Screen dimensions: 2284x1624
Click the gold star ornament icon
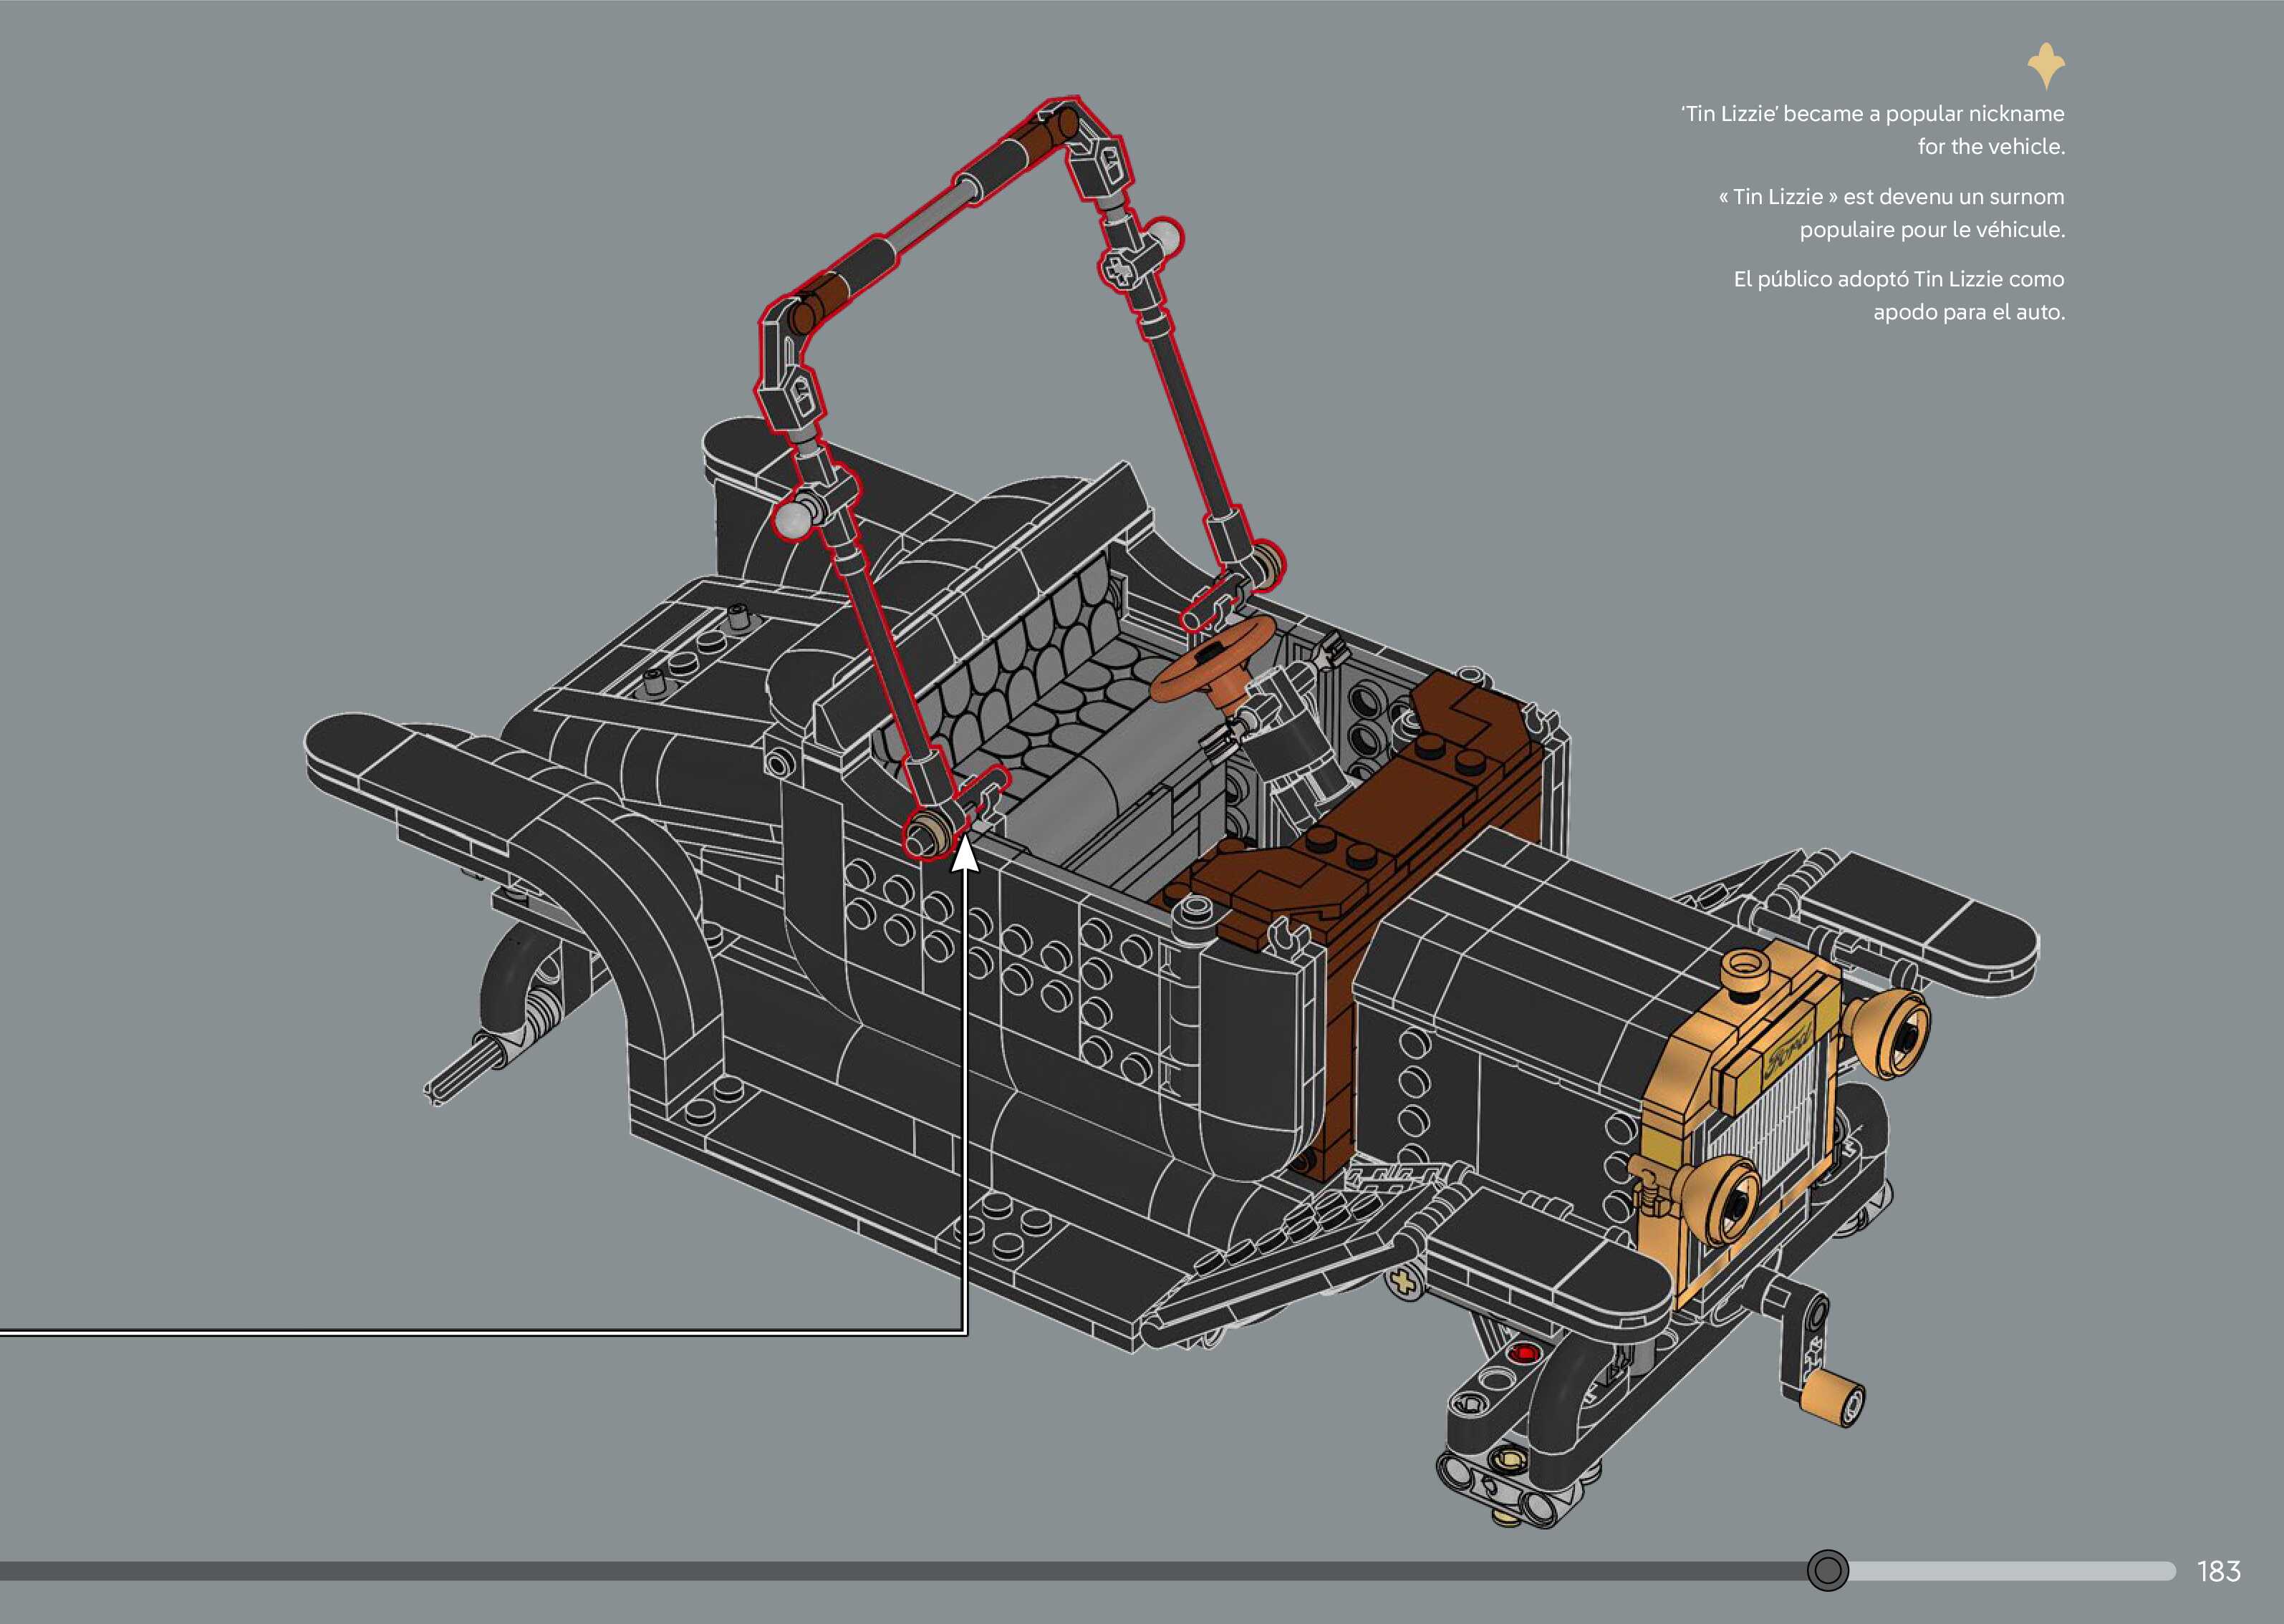click(2046, 66)
